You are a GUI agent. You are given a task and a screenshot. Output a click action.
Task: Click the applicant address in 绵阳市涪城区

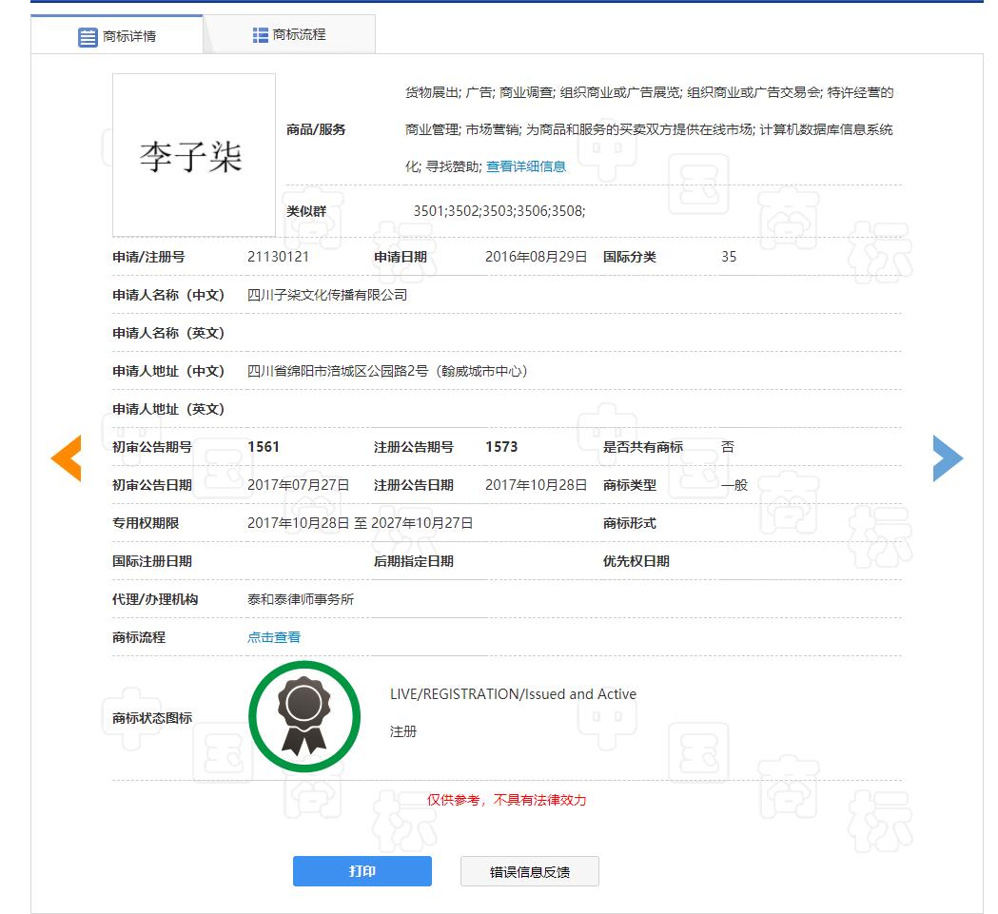387,371
